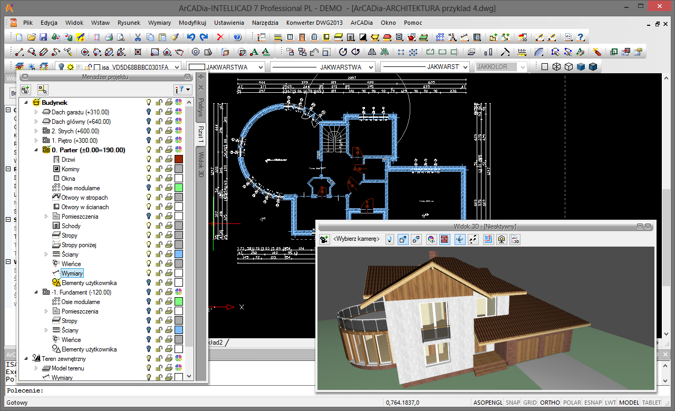Click the GRID button in status bar

point(529,402)
